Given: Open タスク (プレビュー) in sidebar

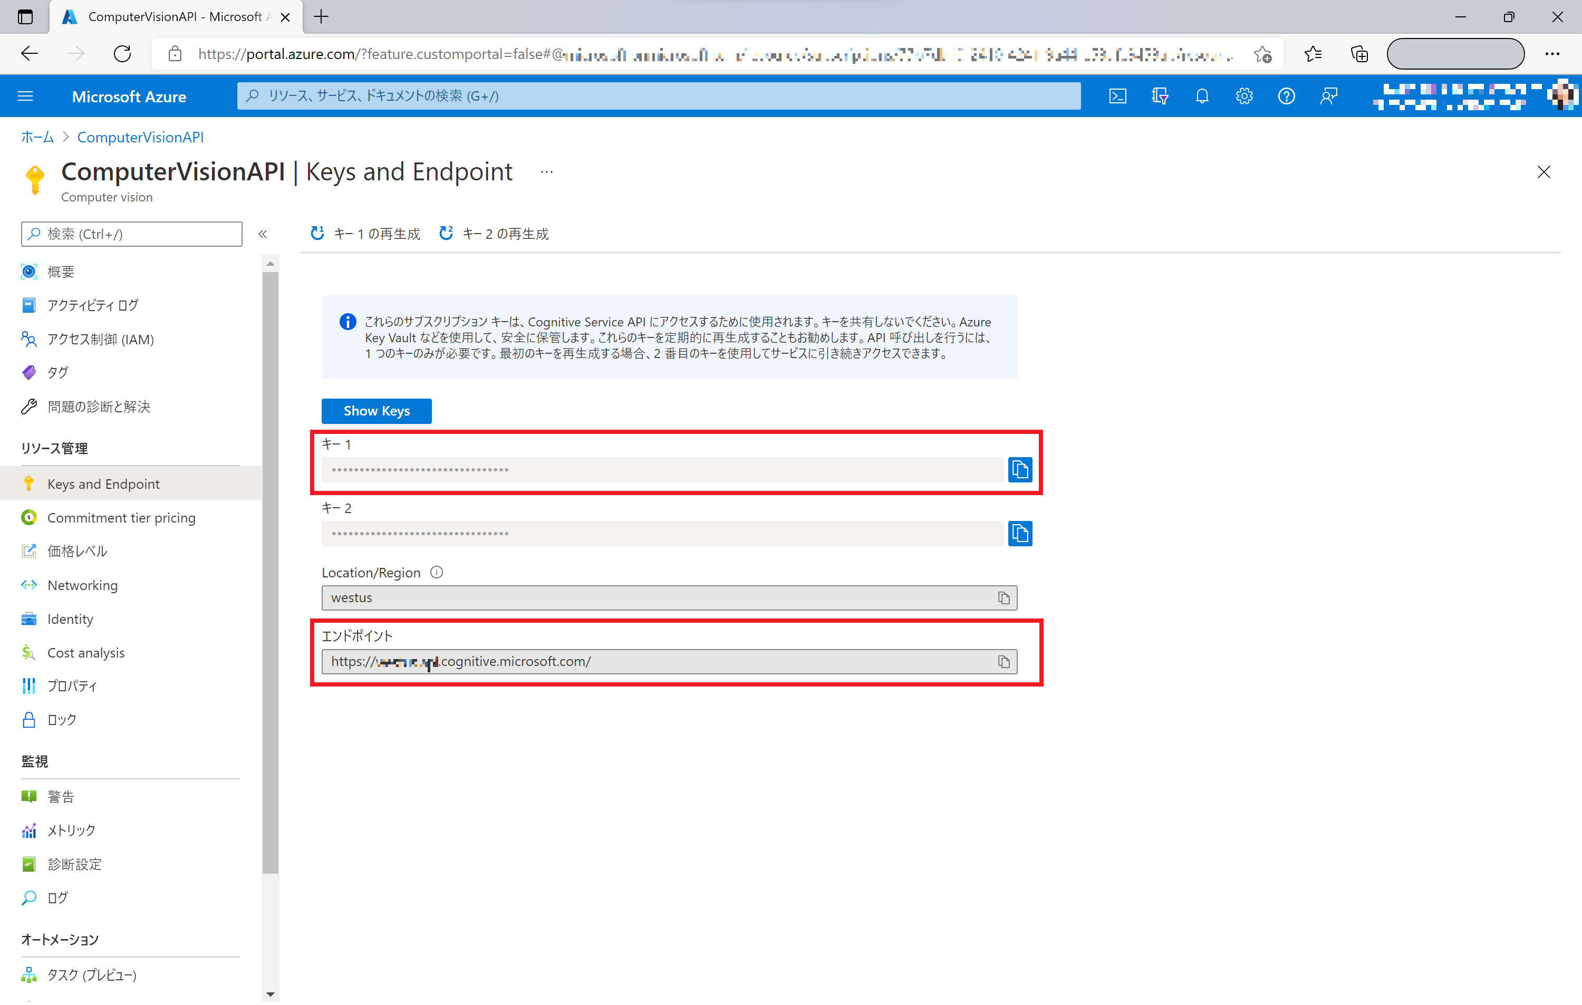Looking at the screenshot, I should click(131, 975).
